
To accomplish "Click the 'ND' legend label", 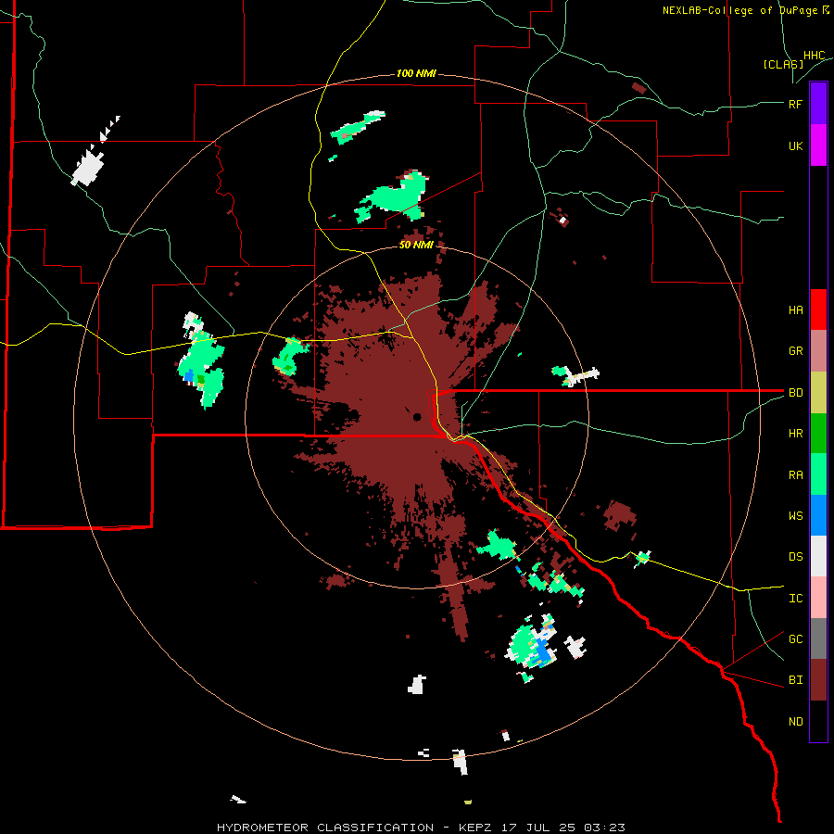I will [795, 722].
